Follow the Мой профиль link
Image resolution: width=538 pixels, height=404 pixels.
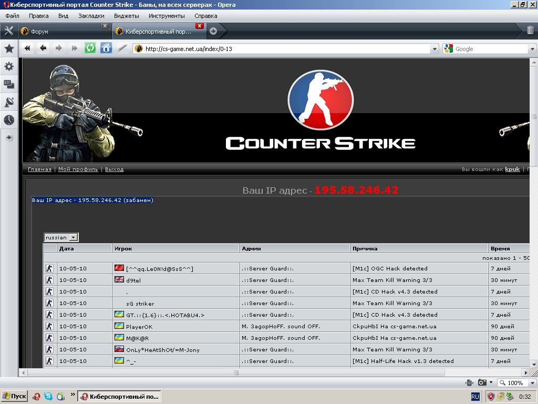78,169
